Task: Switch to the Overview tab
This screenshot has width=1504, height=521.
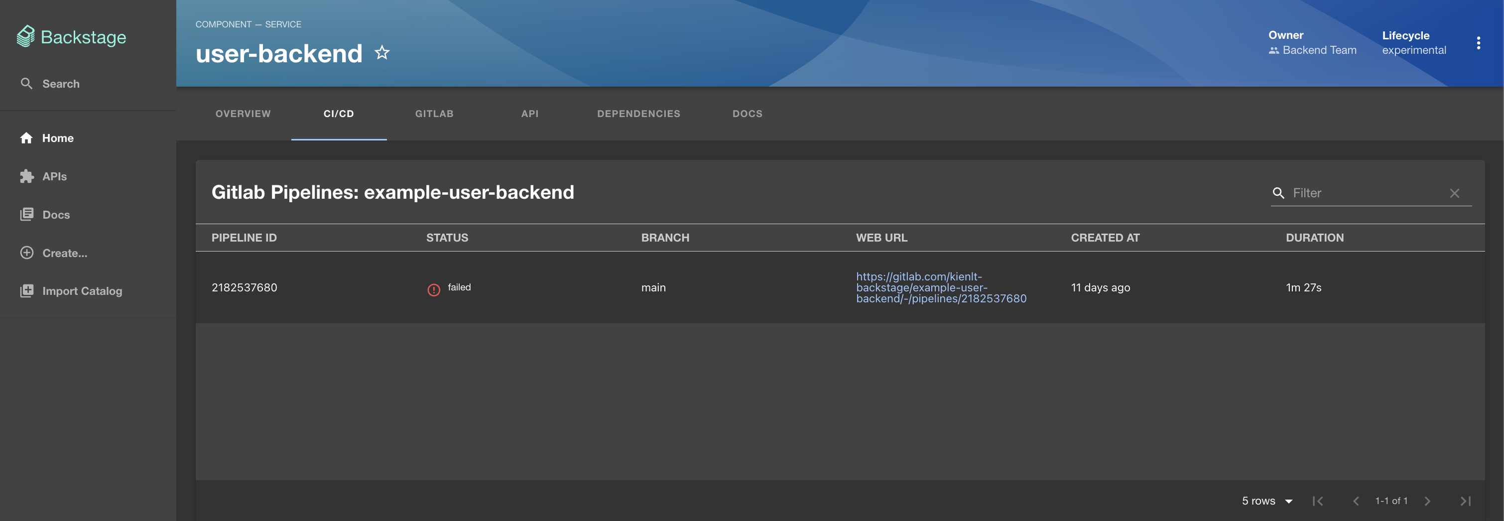Action: [x=243, y=114]
